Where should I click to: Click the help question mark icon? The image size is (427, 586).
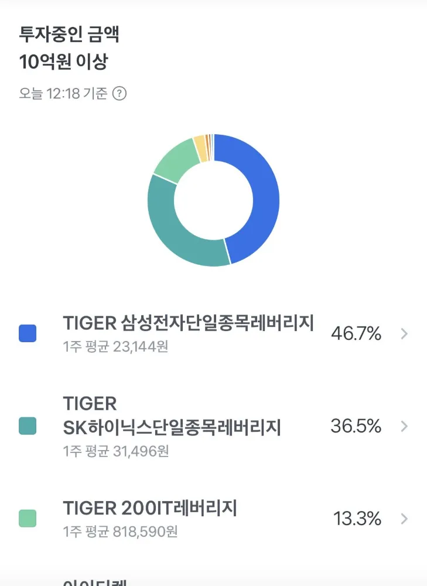(119, 93)
